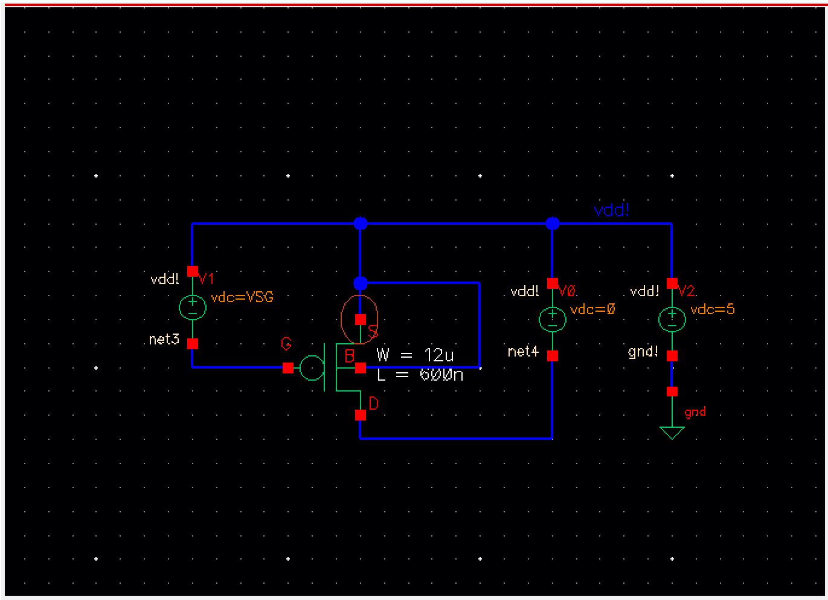Viewport: 828px width, 600px height.
Task: Click the wire junction above V0
Action: tap(553, 224)
